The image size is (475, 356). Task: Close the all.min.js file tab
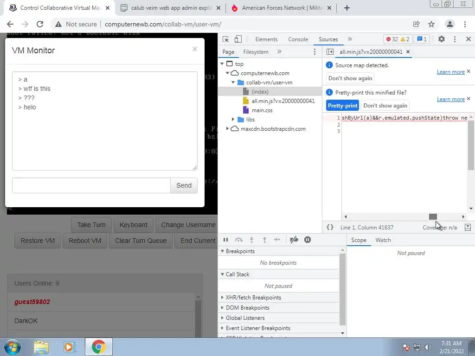[x=408, y=52]
